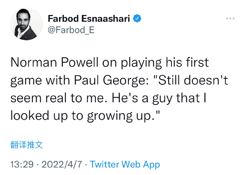Click the tweet text mentioning Norman Powell

click(x=119, y=89)
